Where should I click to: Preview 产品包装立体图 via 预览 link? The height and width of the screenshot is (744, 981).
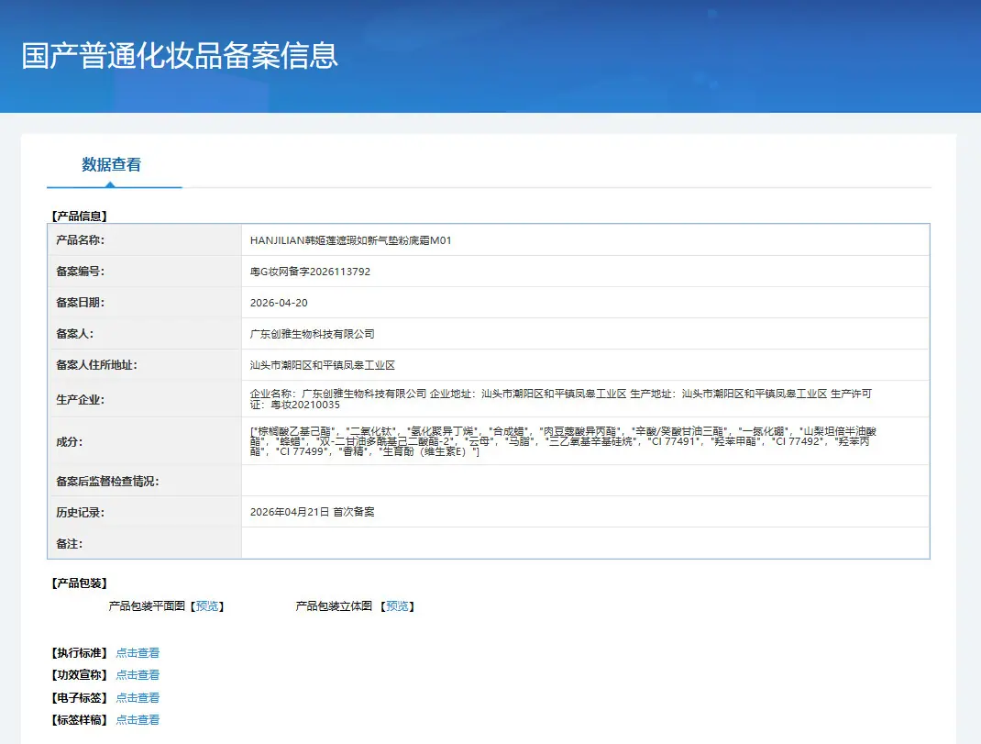[397, 606]
